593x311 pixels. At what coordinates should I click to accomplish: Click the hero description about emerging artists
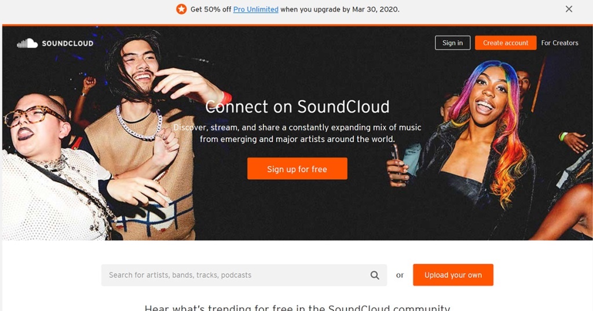(x=297, y=133)
